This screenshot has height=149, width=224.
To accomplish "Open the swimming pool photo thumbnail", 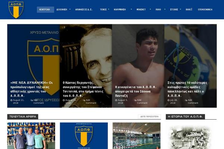I will click(137, 136).
